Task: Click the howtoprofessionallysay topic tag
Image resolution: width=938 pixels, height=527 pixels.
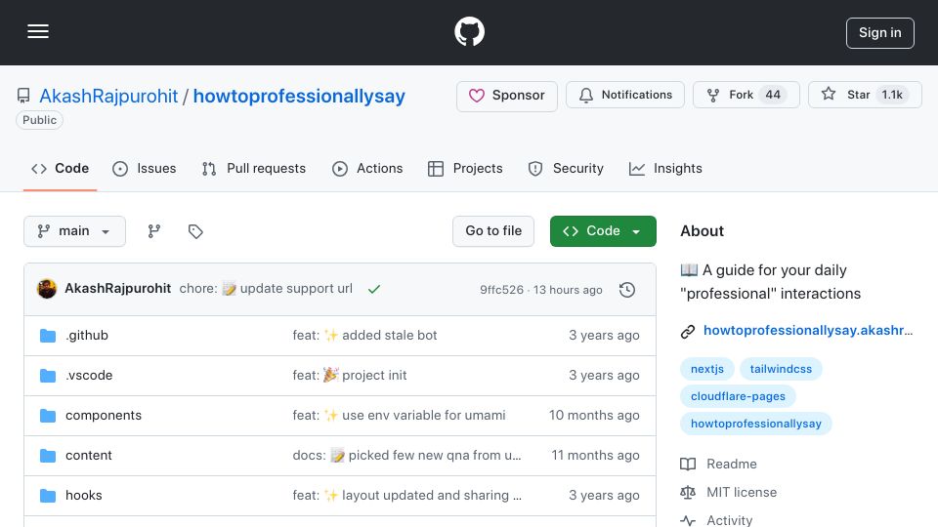Action: 755,424
